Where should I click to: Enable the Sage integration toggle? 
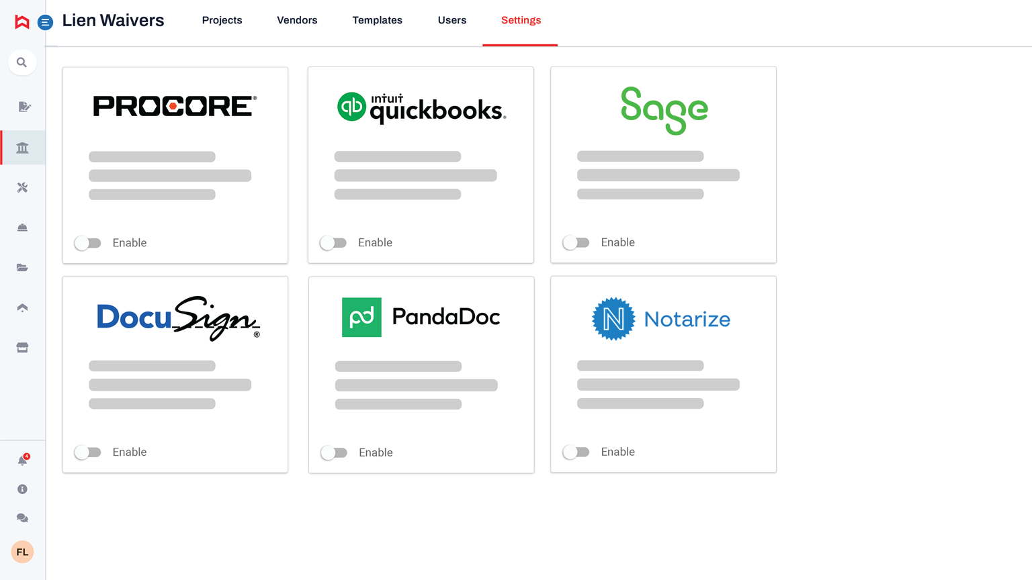[x=576, y=242]
